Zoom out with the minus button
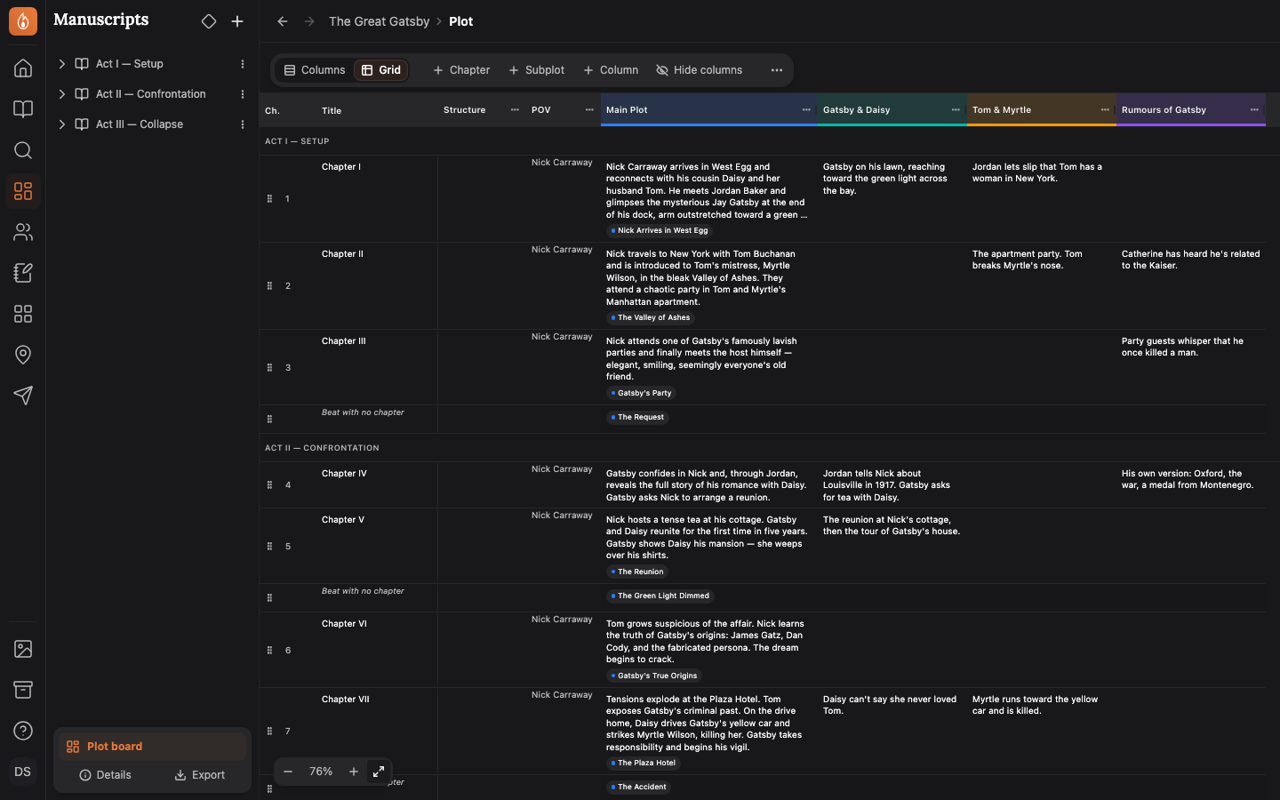 [288, 772]
